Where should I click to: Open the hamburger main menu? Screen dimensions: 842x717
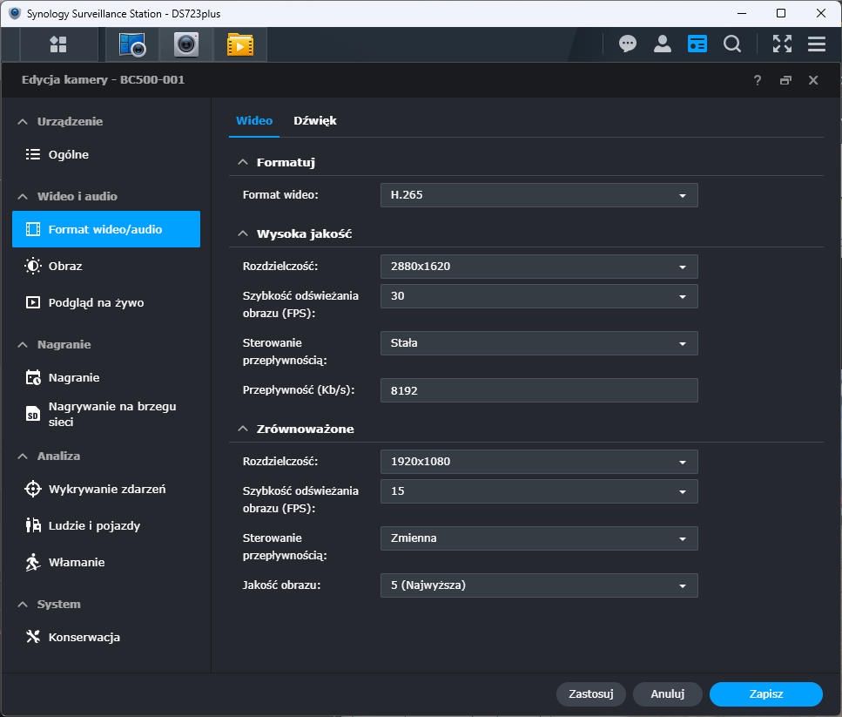pyautogui.click(x=816, y=44)
